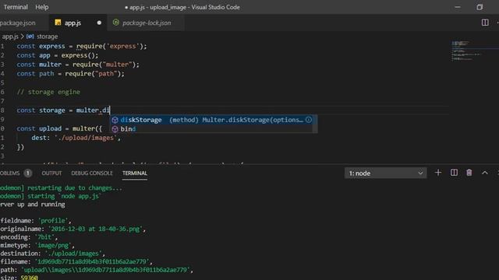The width and height of the screenshot is (499, 280).
Task: Restore down the VS Code window
Action: (480, 7)
